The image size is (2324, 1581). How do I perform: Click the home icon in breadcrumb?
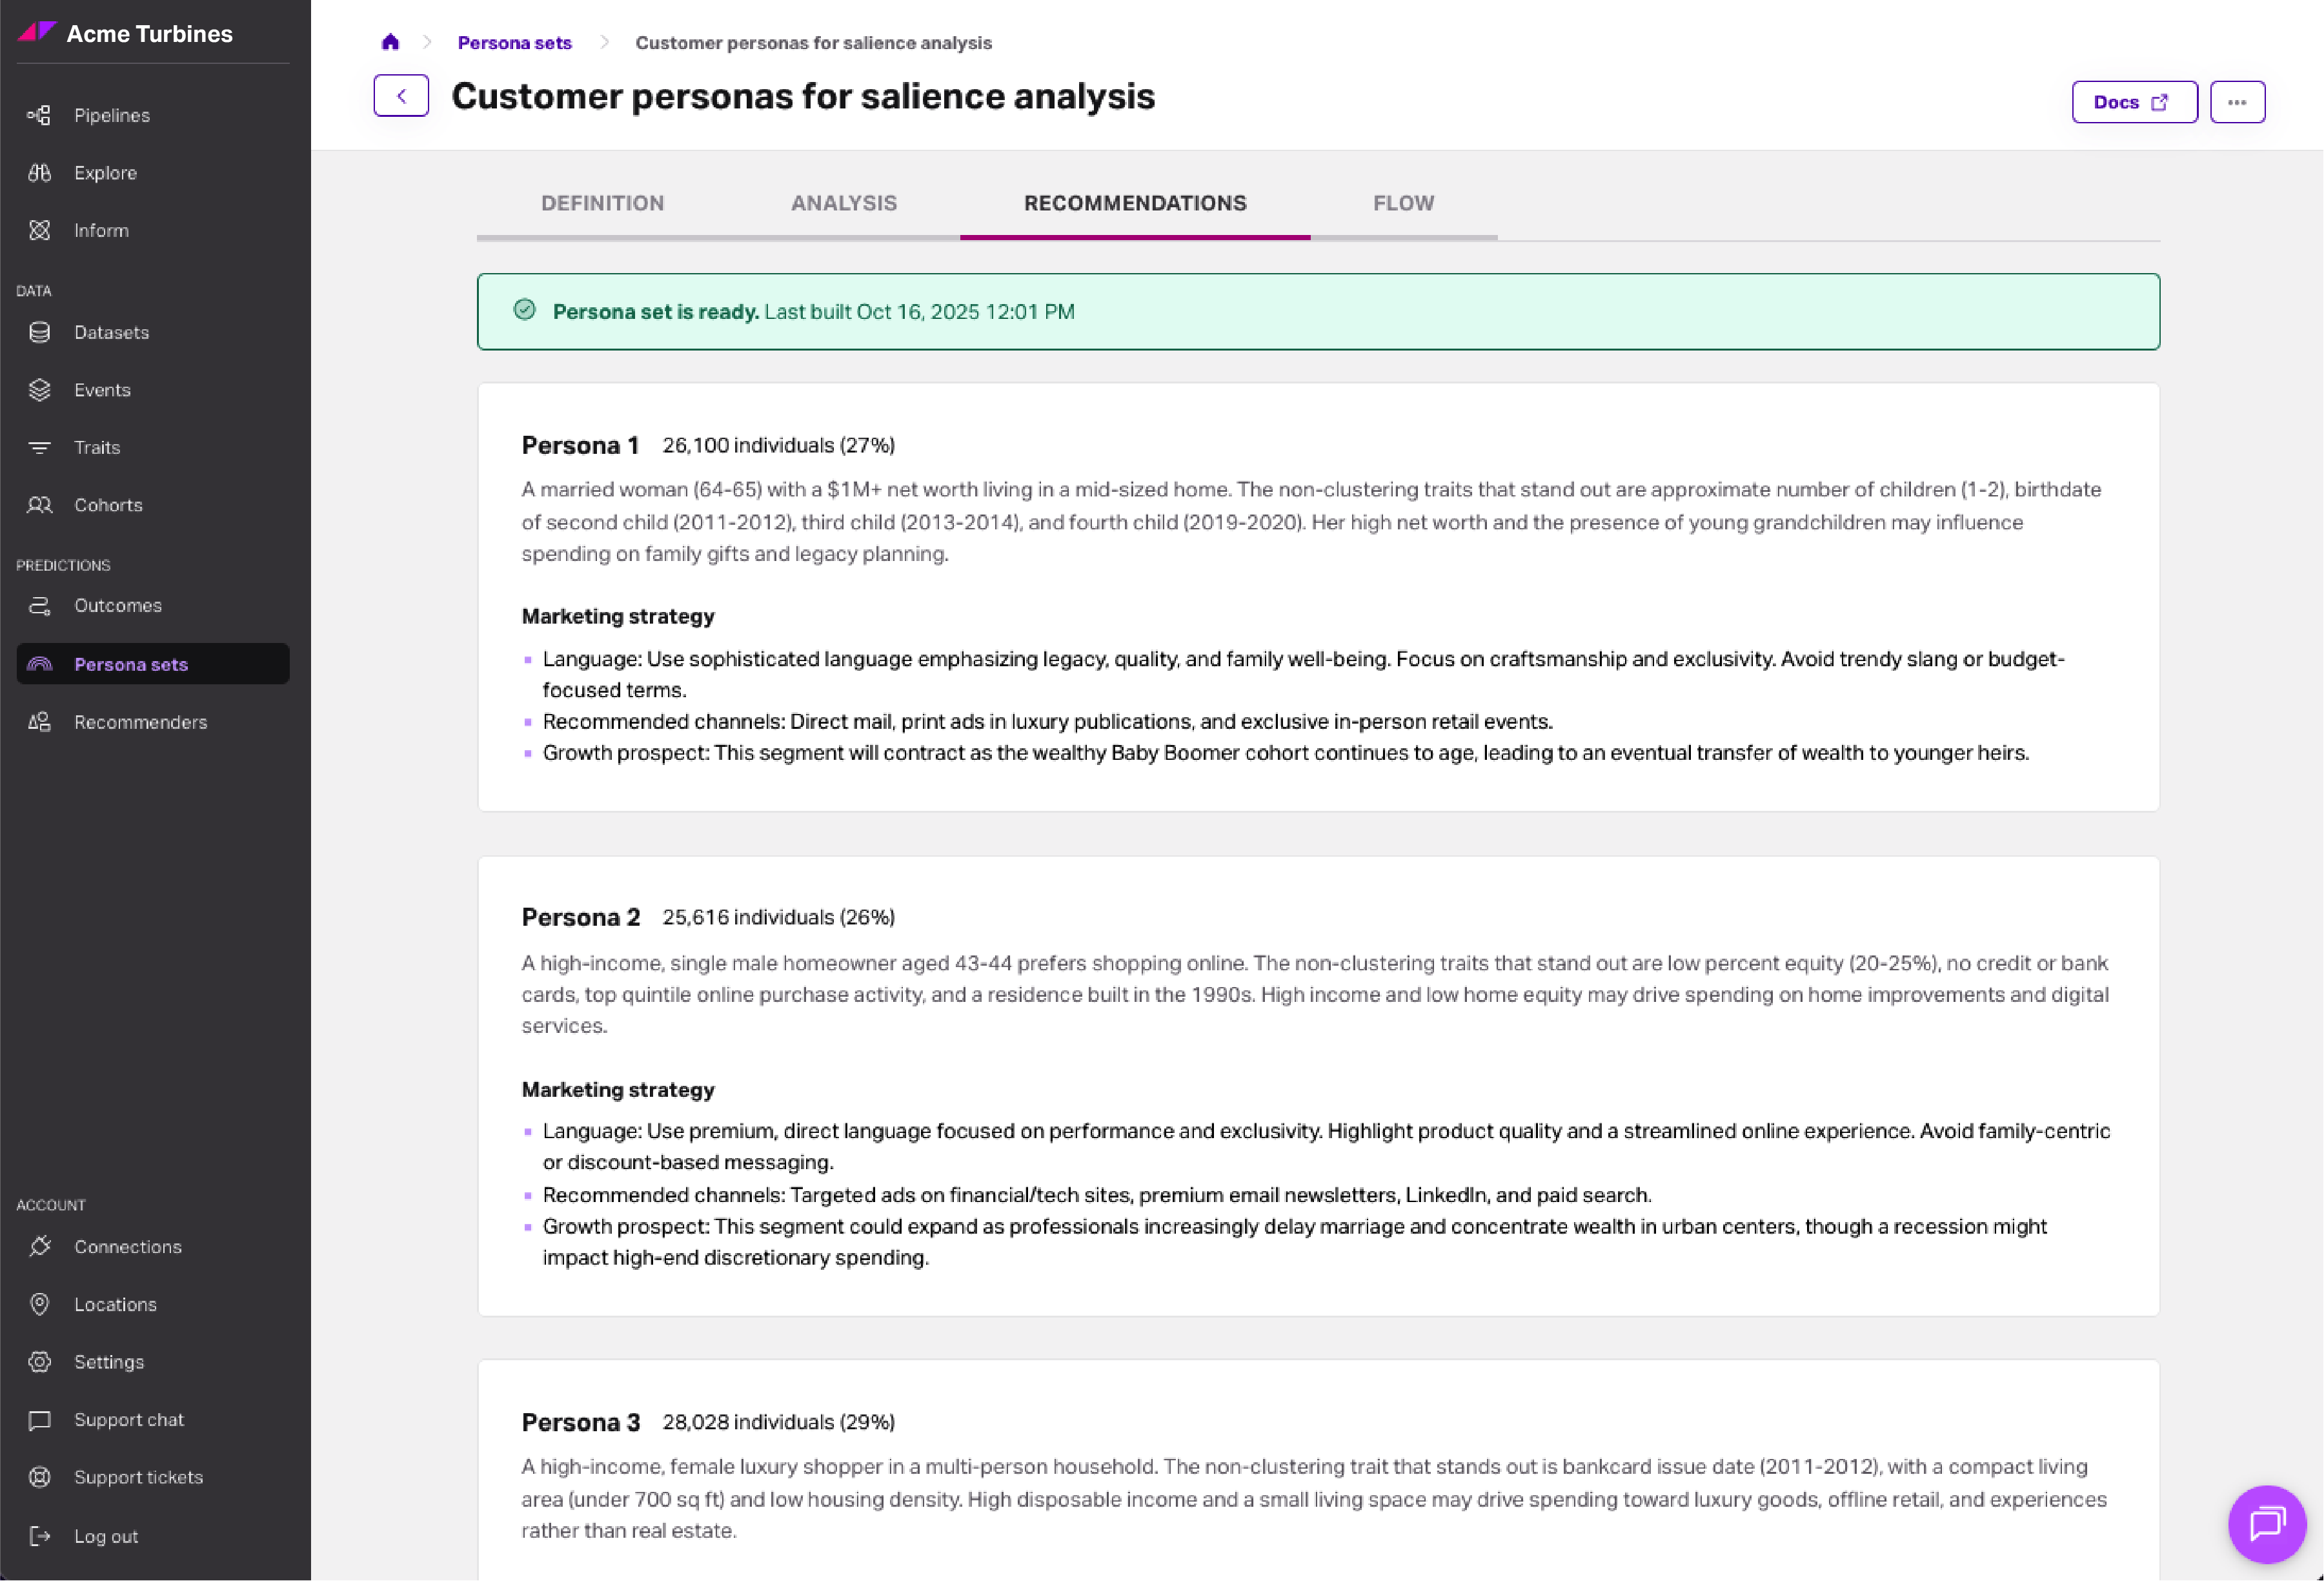[x=390, y=42]
